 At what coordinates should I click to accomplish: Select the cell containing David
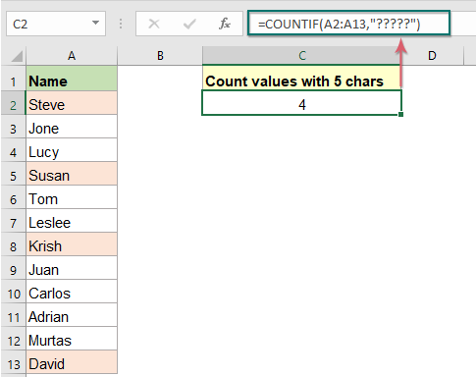72,364
